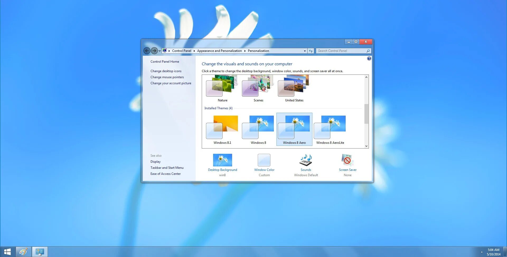Select the Windows 8 Aero theme

pyautogui.click(x=294, y=129)
